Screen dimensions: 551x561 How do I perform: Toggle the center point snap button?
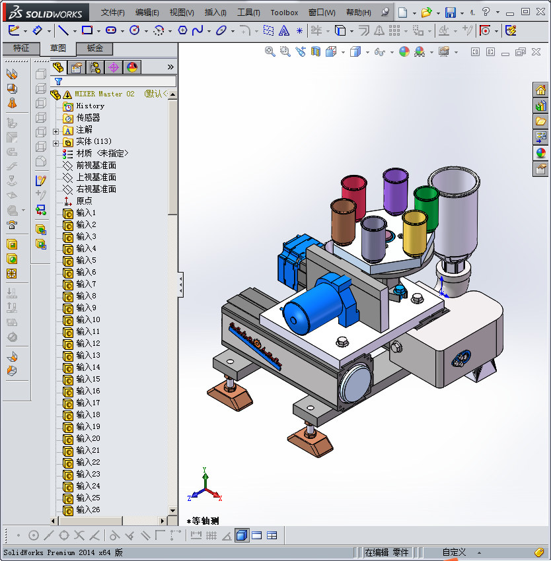click(33, 536)
